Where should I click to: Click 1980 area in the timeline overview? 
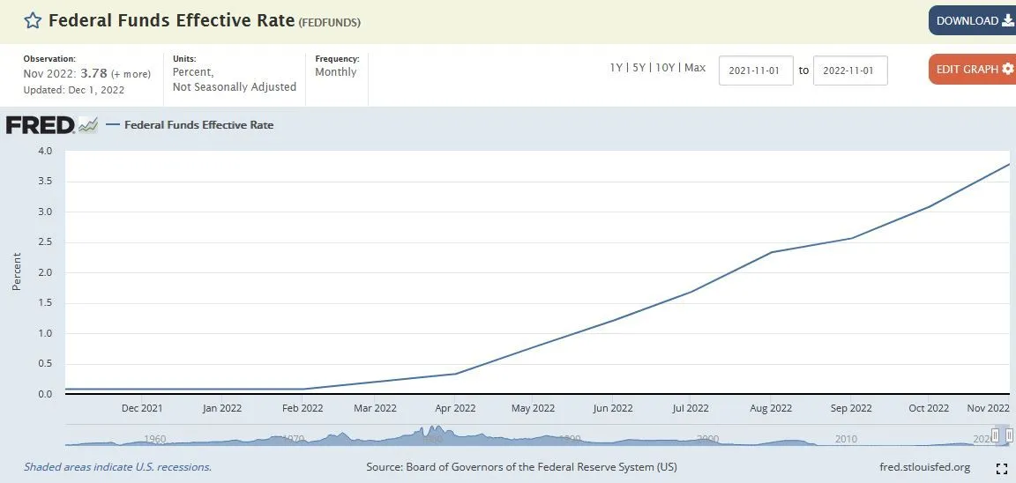pyautogui.click(x=432, y=436)
